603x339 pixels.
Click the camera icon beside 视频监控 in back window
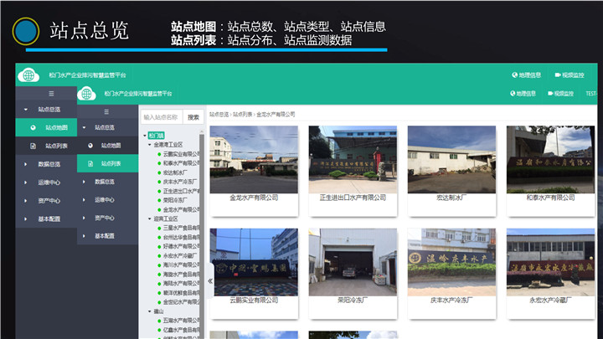click(558, 75)
